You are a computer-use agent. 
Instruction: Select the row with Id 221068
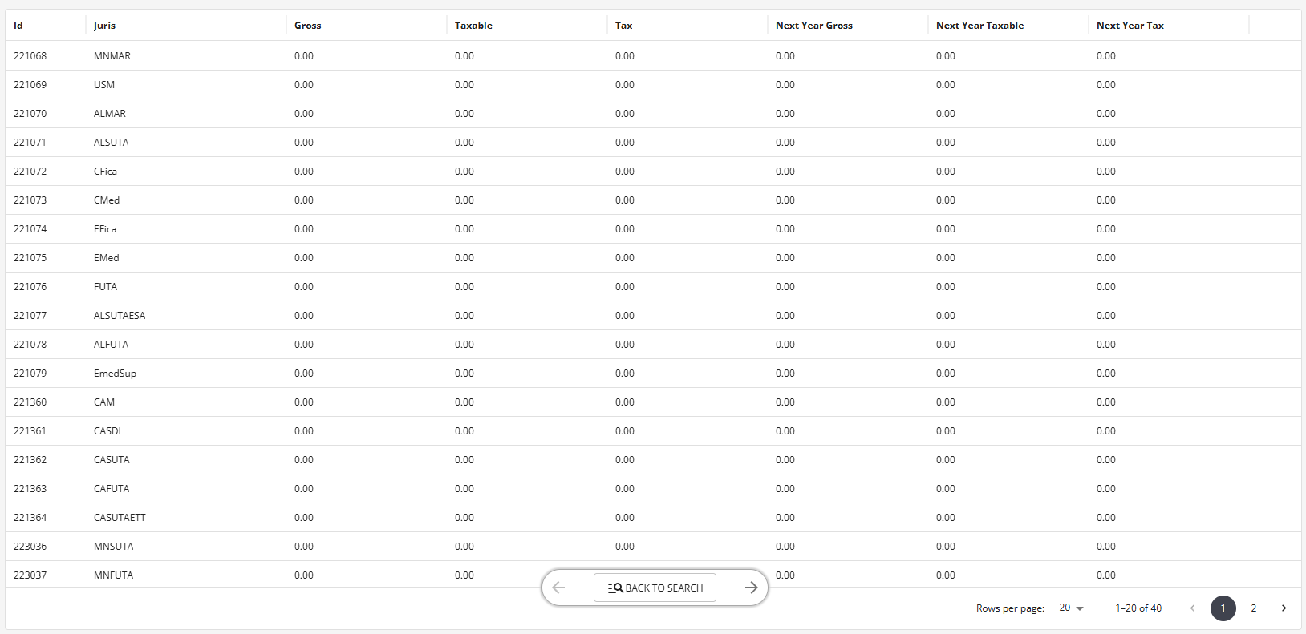(30, 56)
